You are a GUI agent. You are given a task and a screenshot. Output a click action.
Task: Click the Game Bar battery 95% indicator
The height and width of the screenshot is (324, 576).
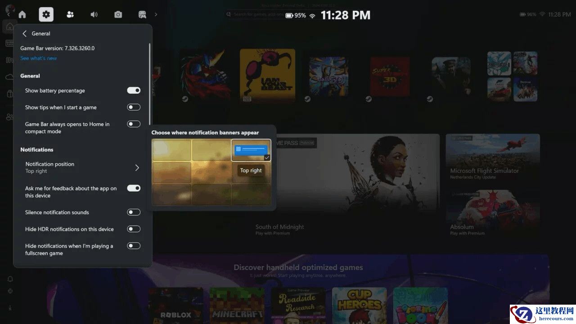tap(295, 15)
